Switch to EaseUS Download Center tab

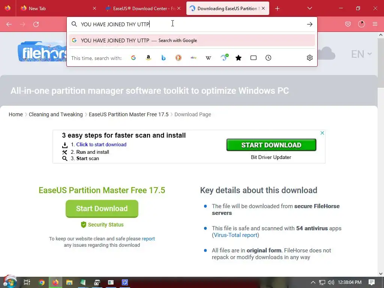[144, 8]
